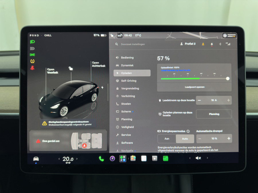This screenshot has width=258, height=193.
Task: Set Energiespaarmodus to Aan
Action: (167, 139)
